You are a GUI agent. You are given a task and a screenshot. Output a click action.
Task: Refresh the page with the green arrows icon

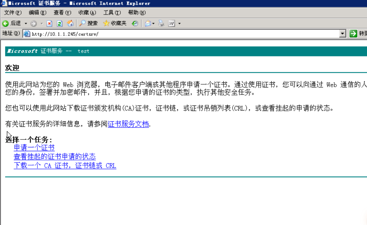tap(60, 23)
